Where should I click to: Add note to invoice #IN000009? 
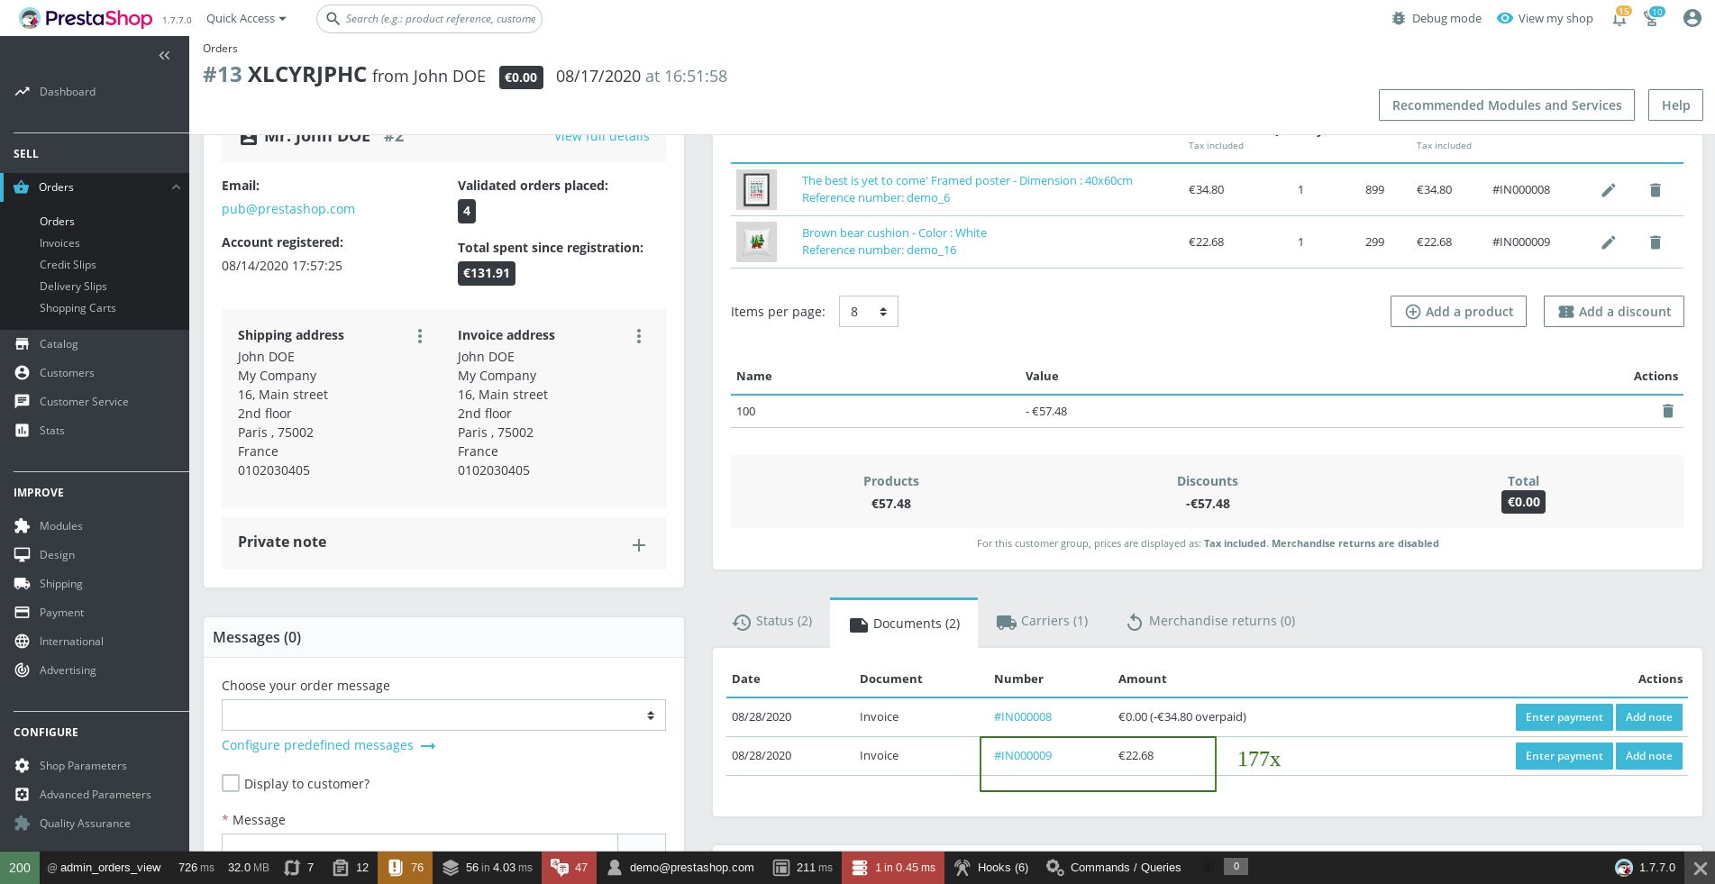click(x=1648, y=756)
